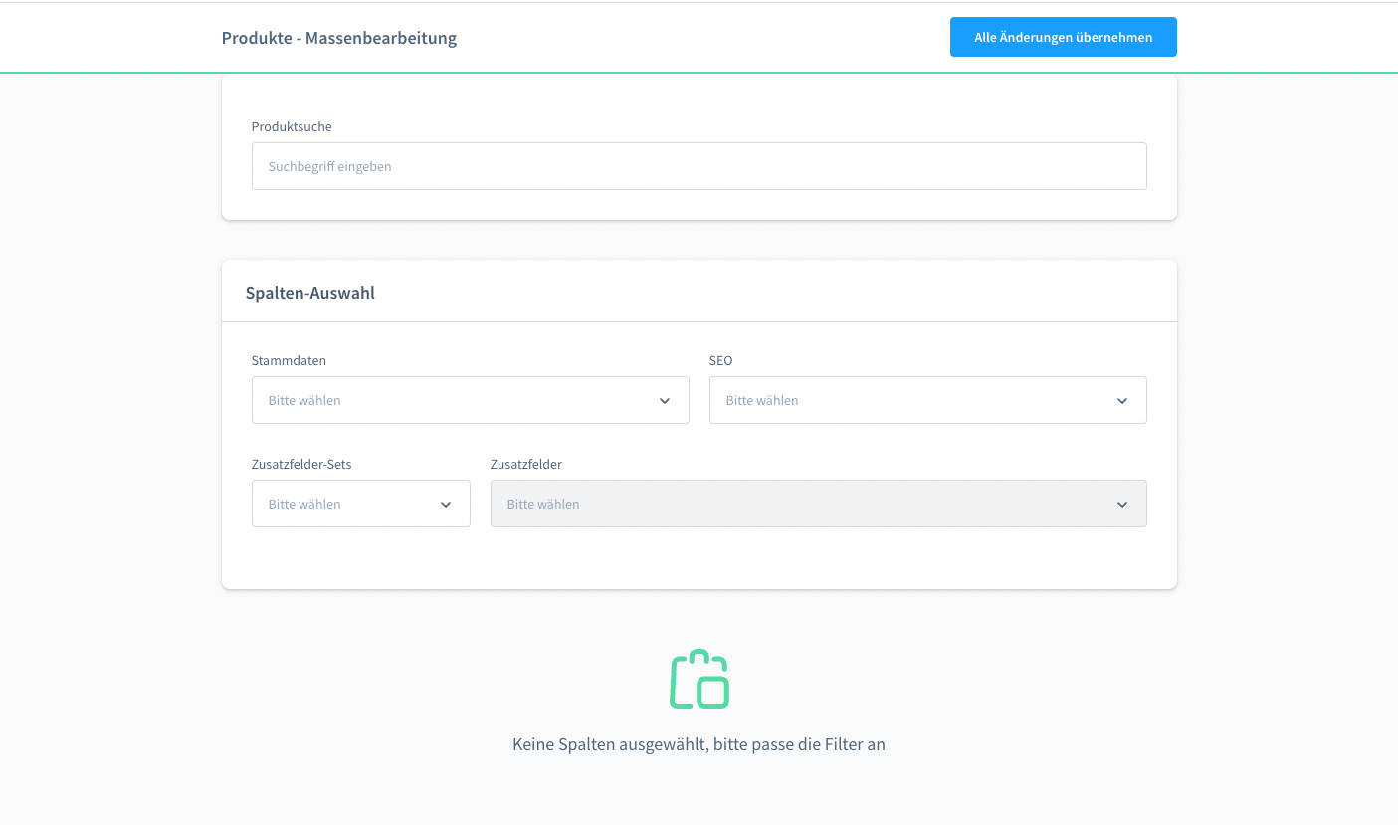Click the Produktsuche field label

[x=292, y=127]
